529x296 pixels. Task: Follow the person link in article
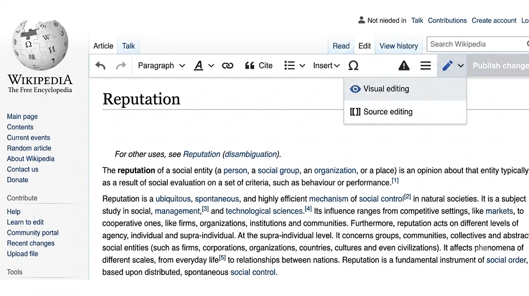point(235,171)
